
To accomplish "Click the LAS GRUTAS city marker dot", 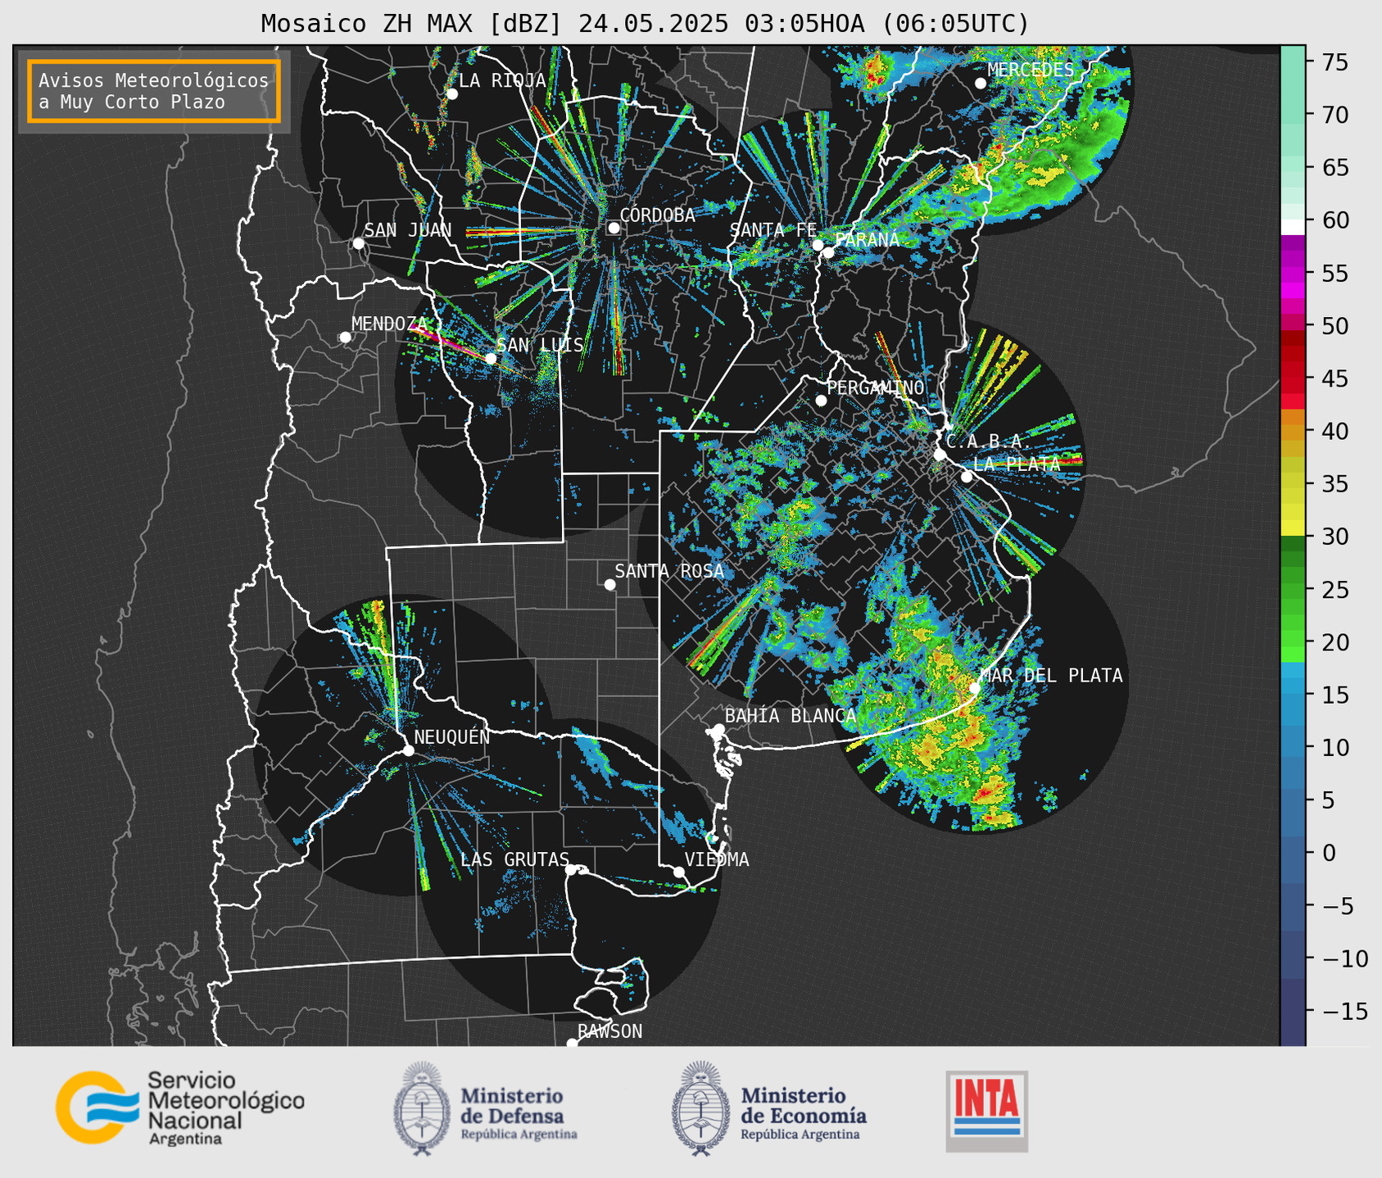I will [x=571, y=870].
